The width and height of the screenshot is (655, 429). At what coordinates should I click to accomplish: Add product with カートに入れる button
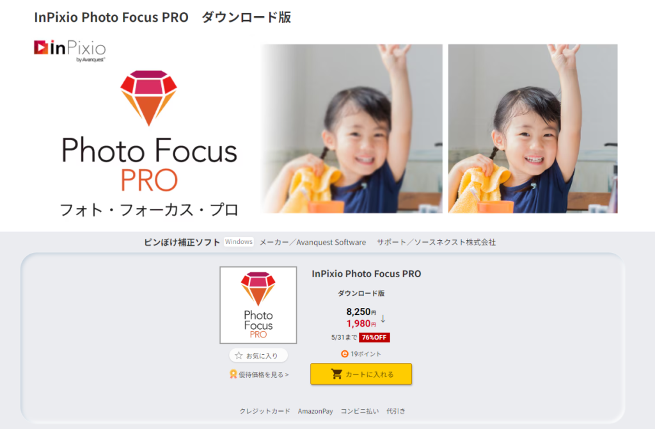click(361, 374)
